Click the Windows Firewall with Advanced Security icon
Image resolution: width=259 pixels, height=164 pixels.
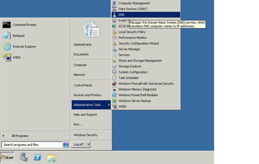tap(114, 84)
